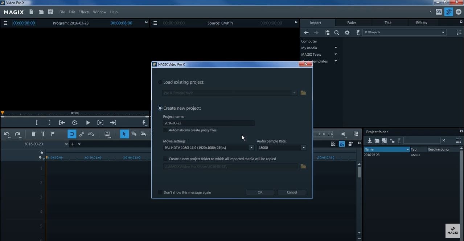Click the save project disk icon in top bar
This screenshot has width=464, height=241.
(50, 12)
